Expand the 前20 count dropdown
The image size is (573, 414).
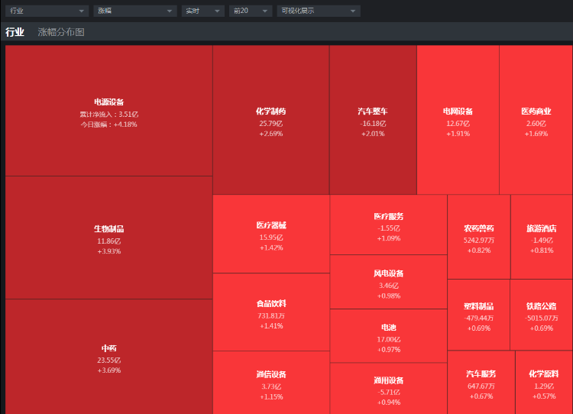click(x=251, y=11)
